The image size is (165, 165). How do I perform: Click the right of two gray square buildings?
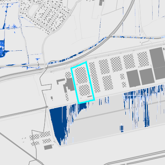[147, 76]
